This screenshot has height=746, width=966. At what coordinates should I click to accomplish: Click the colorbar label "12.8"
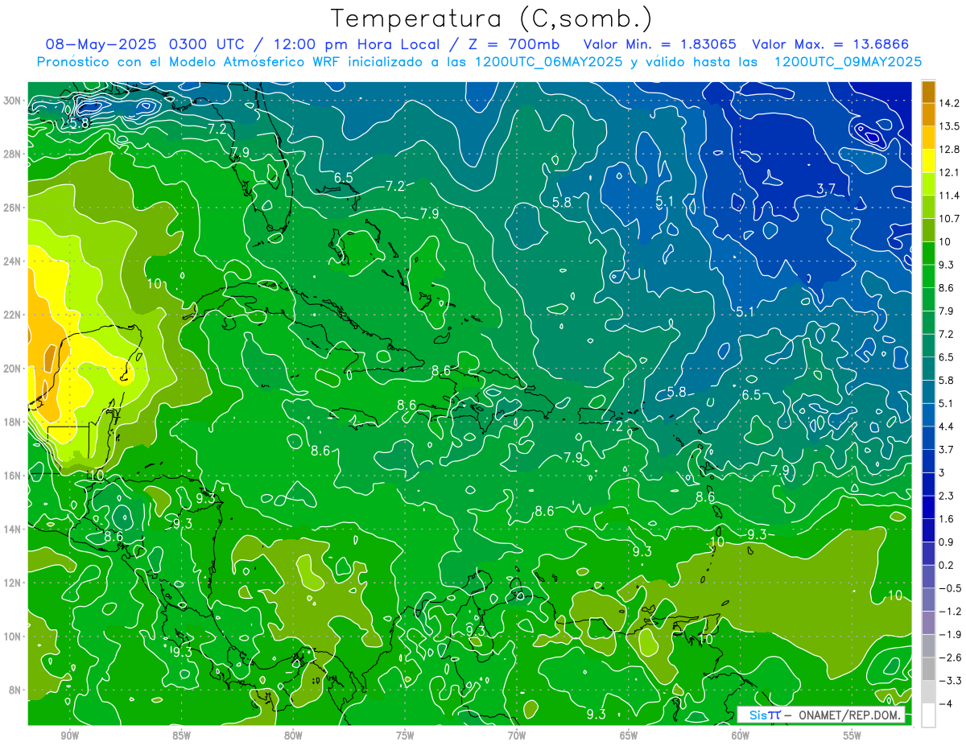(x=949, y=149)
